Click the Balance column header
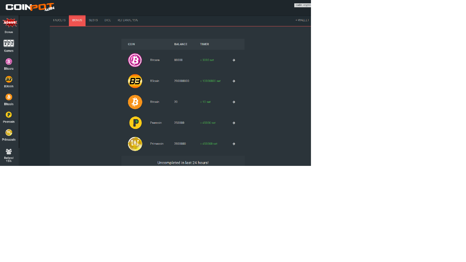 pos(181,44)
